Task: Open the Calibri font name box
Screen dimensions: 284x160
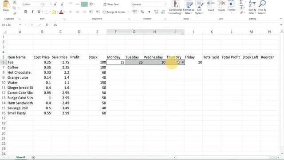Action: pyautogui.click(x=32, y=4)
